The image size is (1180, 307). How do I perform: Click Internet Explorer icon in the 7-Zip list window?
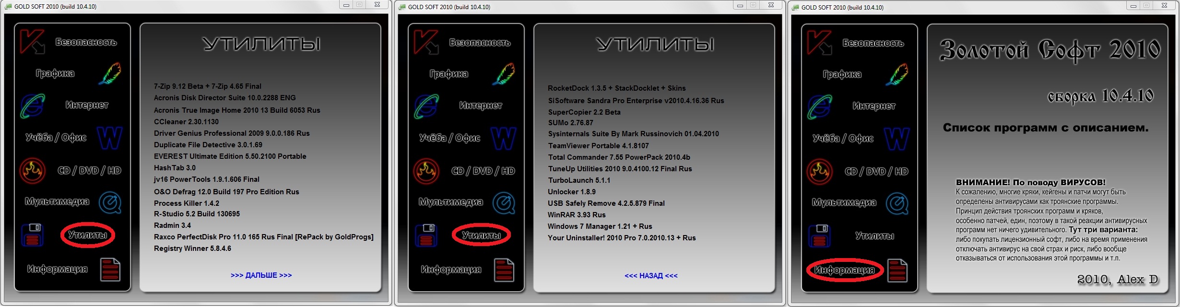[33, 106]
